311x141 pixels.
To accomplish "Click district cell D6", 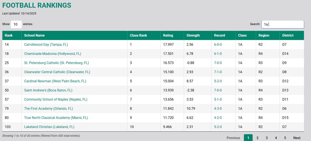I will point(285,108).
